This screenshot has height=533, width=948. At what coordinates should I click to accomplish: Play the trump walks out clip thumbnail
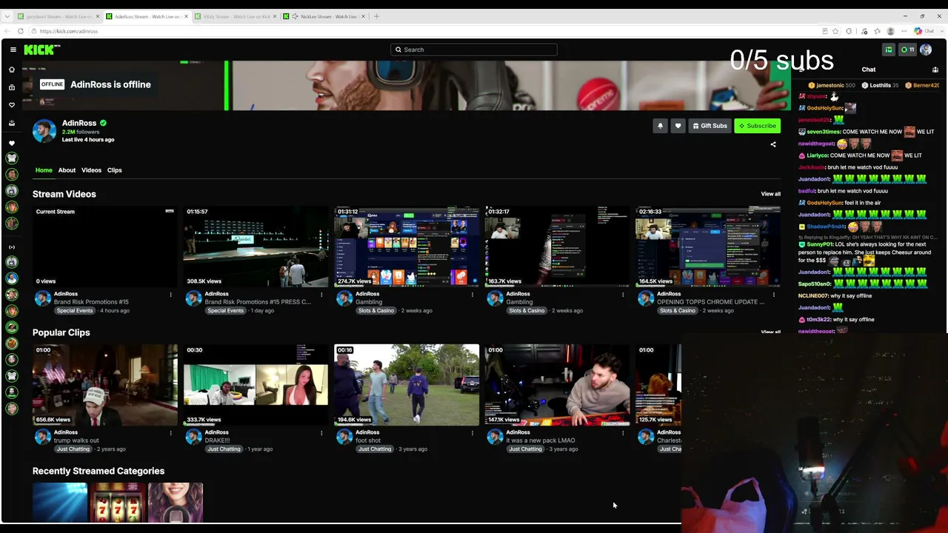click(105, 385)
